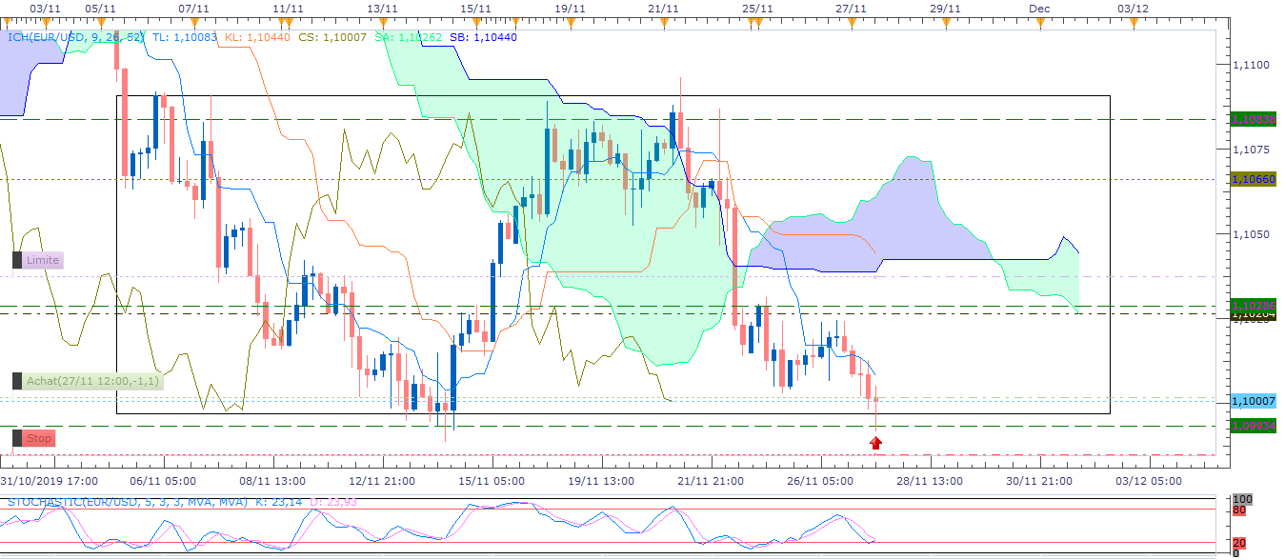Click the 1,10838 green price level tag
This screenshot has height=560, width=1285.
click(x=1254, y=119)
